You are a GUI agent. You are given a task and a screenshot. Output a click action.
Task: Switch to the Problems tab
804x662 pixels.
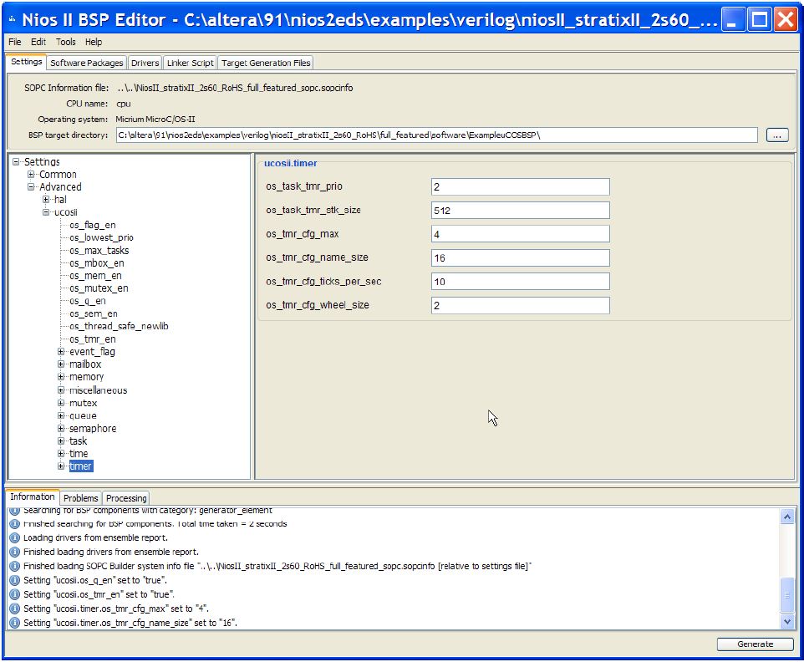pyautogui.click(x=81, y=498)
